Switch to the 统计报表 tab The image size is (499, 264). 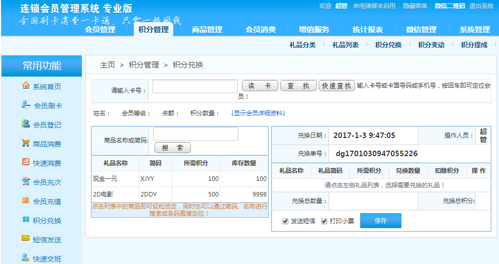pyautogui.click(x=368, y=30)
